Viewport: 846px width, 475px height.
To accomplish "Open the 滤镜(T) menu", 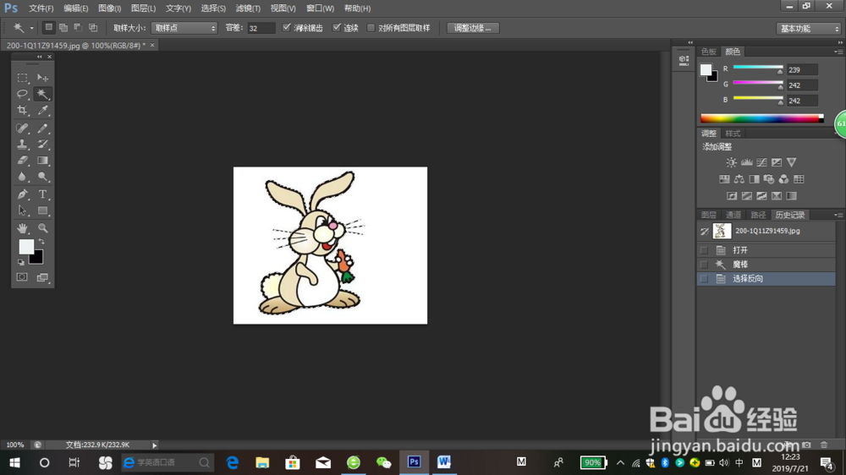I will click(247, 8).
